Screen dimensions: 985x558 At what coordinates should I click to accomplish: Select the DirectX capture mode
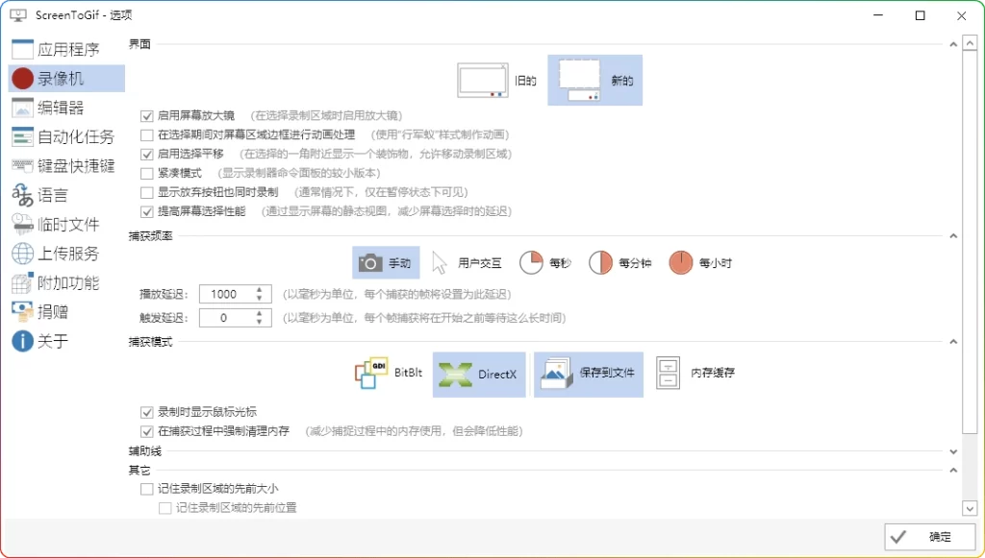coord(479,375)
